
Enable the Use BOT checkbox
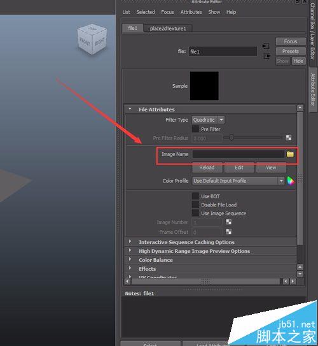click(195, 196)
